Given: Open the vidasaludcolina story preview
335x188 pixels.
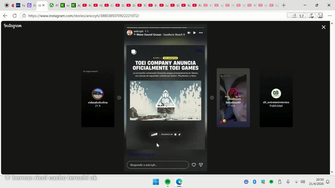Looking at the screenshot, I should [98, 98].
